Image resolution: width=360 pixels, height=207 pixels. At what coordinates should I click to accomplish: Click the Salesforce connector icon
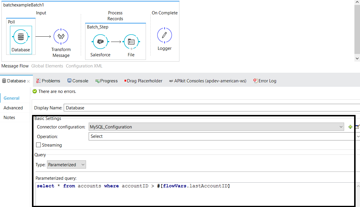coord(100,42)
